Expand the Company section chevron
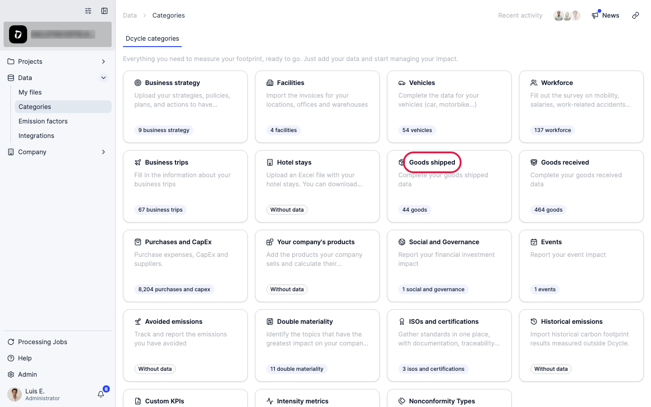The image size is (651, 407). pos(104,152)
